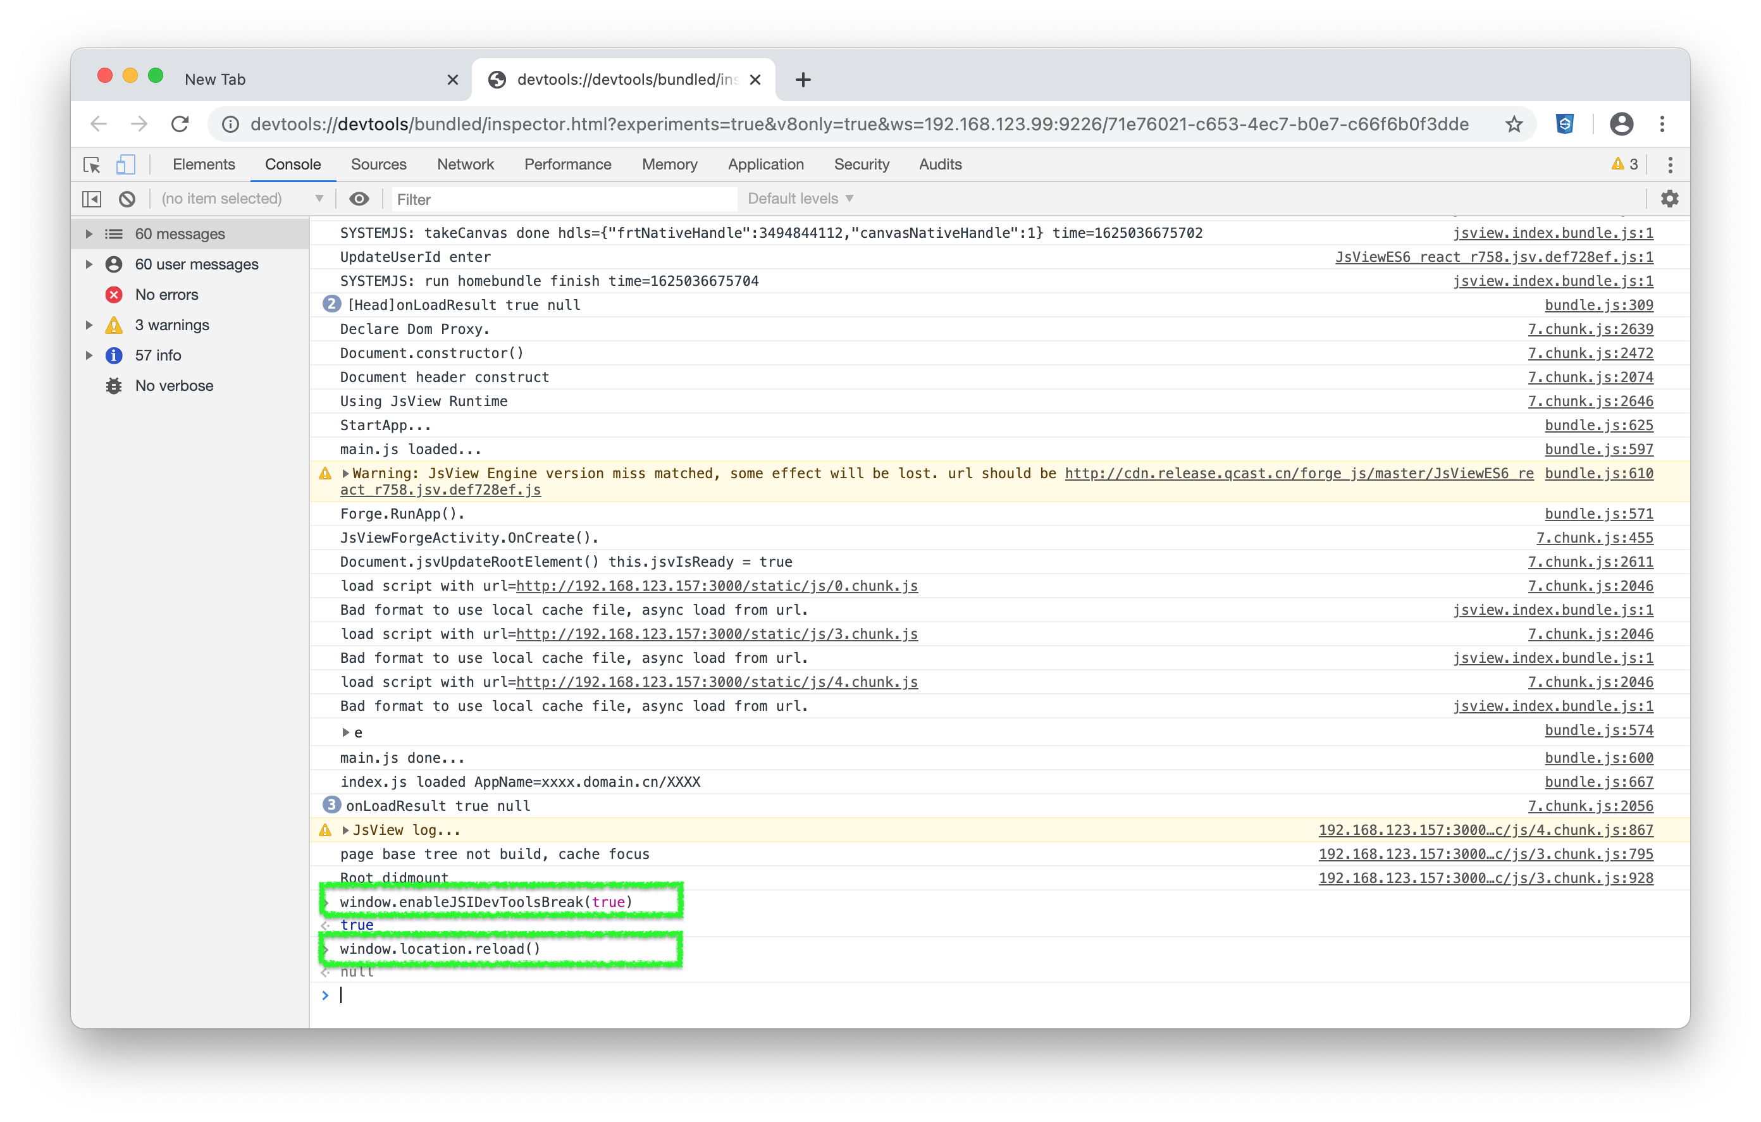Click the warnings count badge icon
Screen dimensions: 1761x1122
1624,164
